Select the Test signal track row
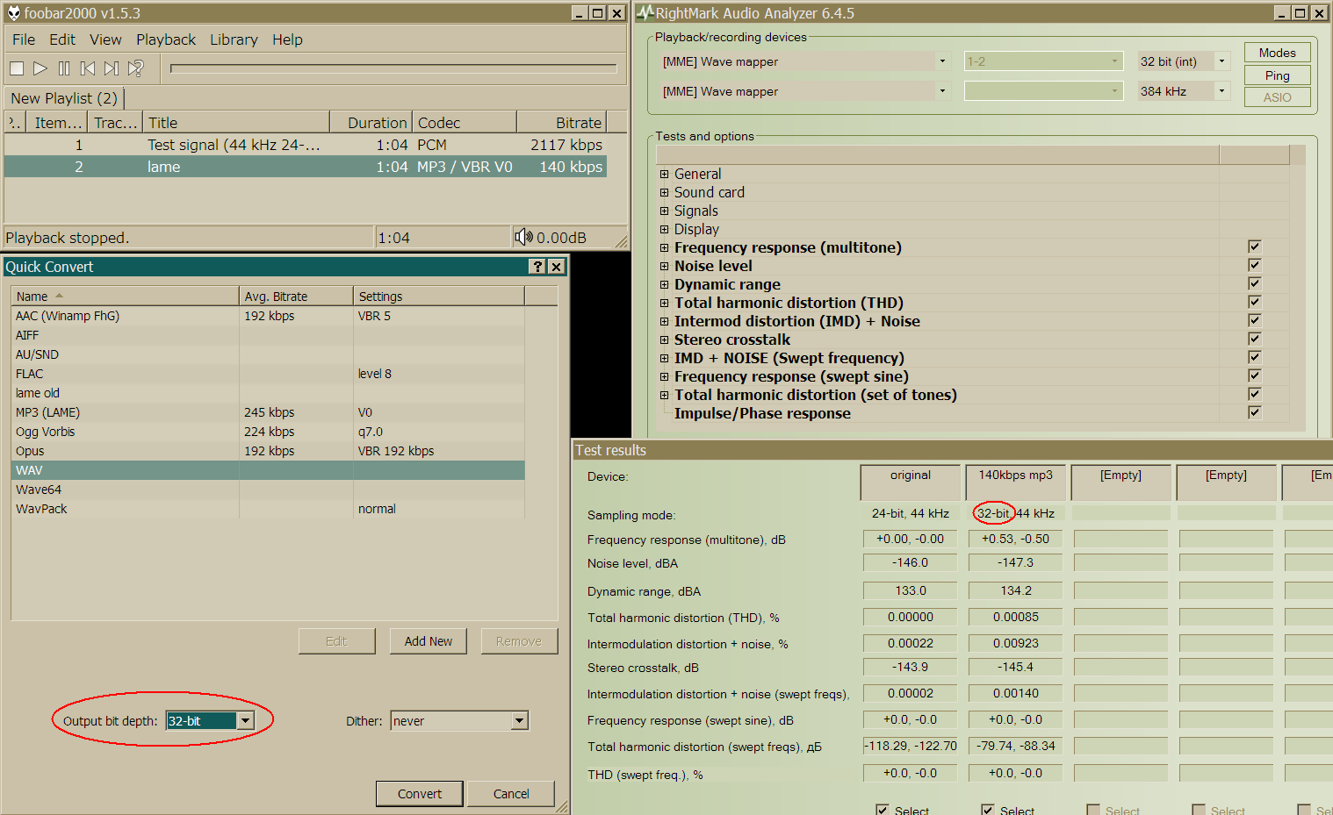The width and height of the screenshot is (1333, 815). click(x=305, y=145)
